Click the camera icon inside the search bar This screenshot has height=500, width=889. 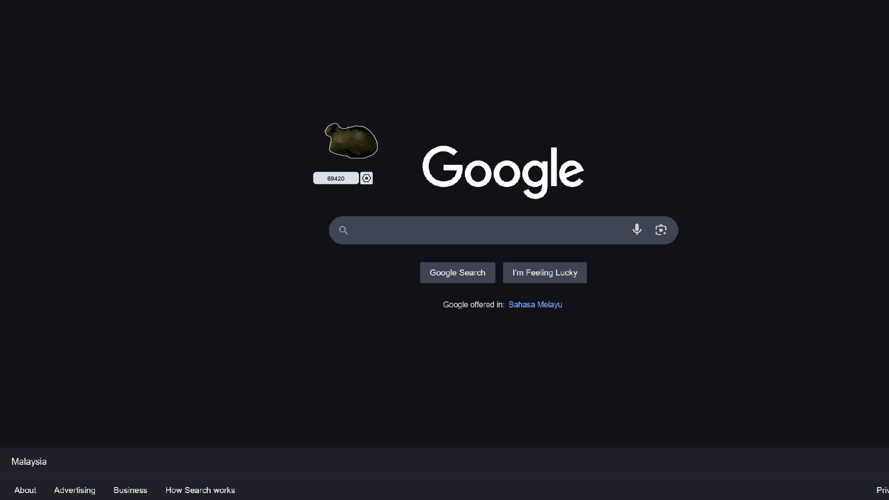[661, 230]
